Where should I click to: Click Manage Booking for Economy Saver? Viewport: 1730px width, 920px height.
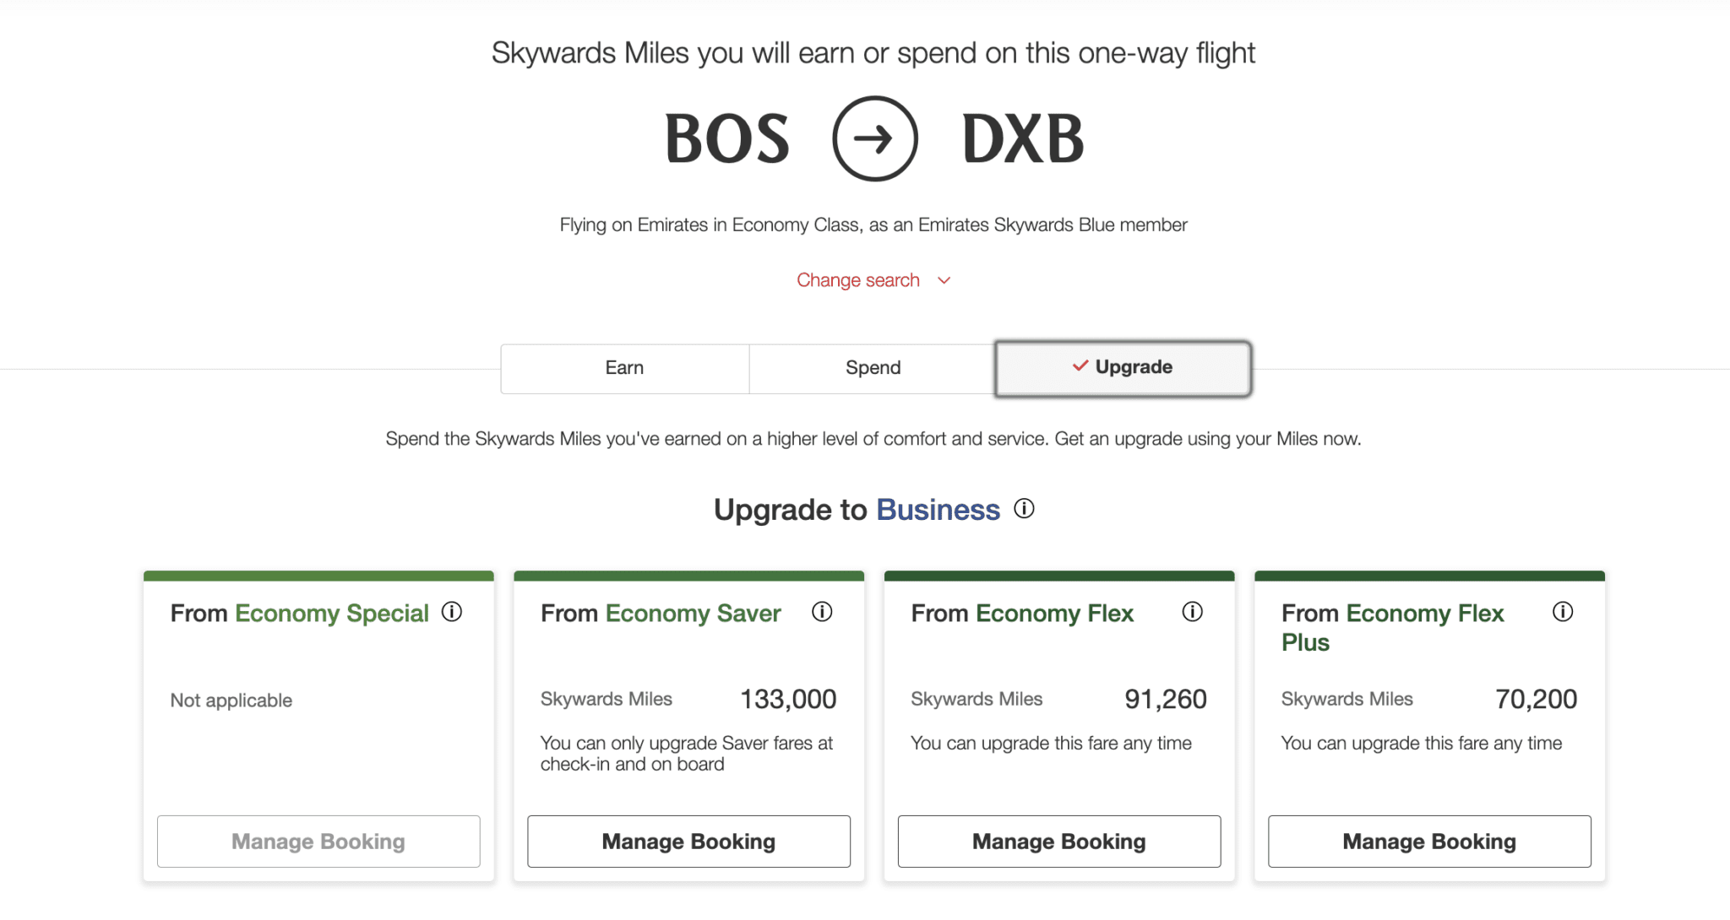coord(688,841)
